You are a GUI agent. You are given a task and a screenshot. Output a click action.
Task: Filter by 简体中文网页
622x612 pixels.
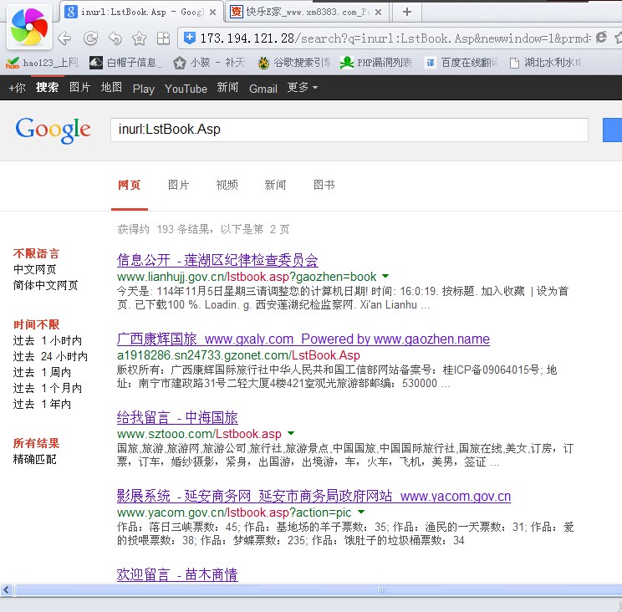[45, 285]
